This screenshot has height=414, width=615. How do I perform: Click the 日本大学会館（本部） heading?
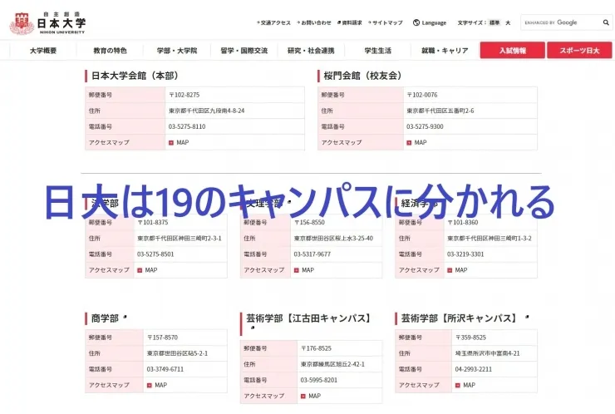pos(135,76)
